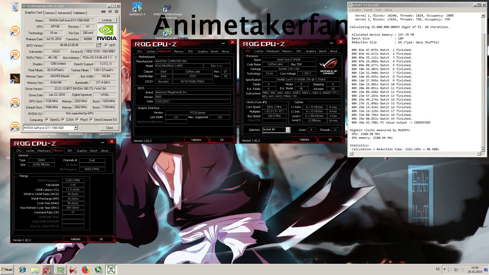Image resolution: width=489 pixels, height=275 pixels.
Task: Open the Submit menu in GPUPI
Action: pos(368,10)
